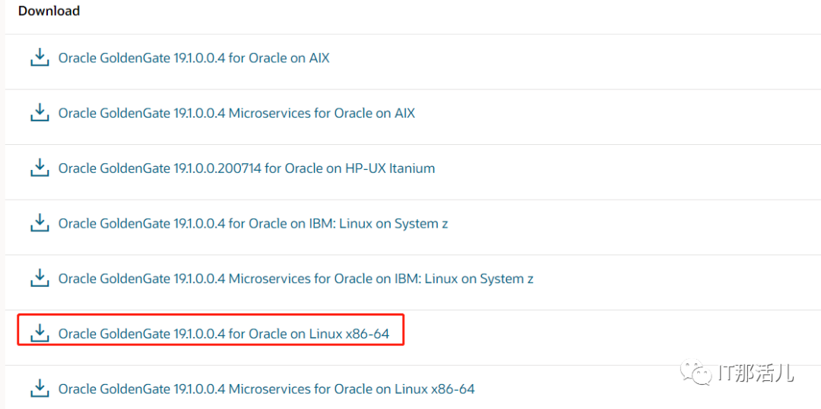Open GoldenGate Microservices for Oracle on Linux x86-64 link

[x=266, y=389]
